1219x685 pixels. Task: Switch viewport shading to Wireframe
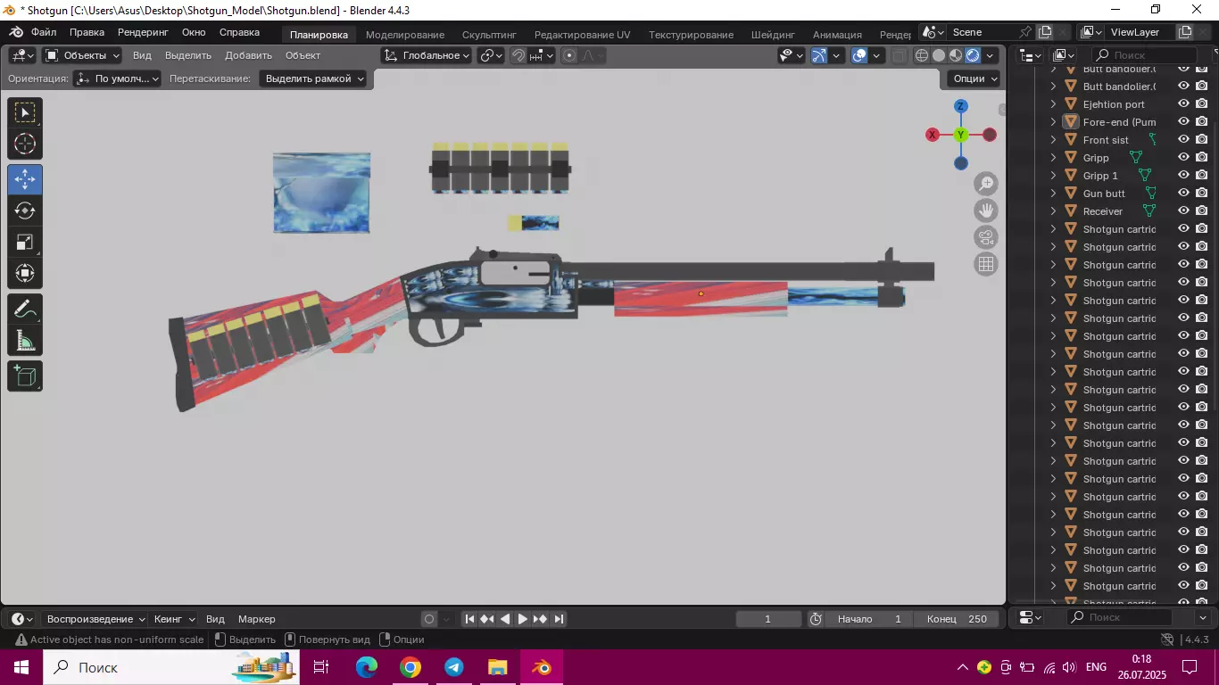922,55
